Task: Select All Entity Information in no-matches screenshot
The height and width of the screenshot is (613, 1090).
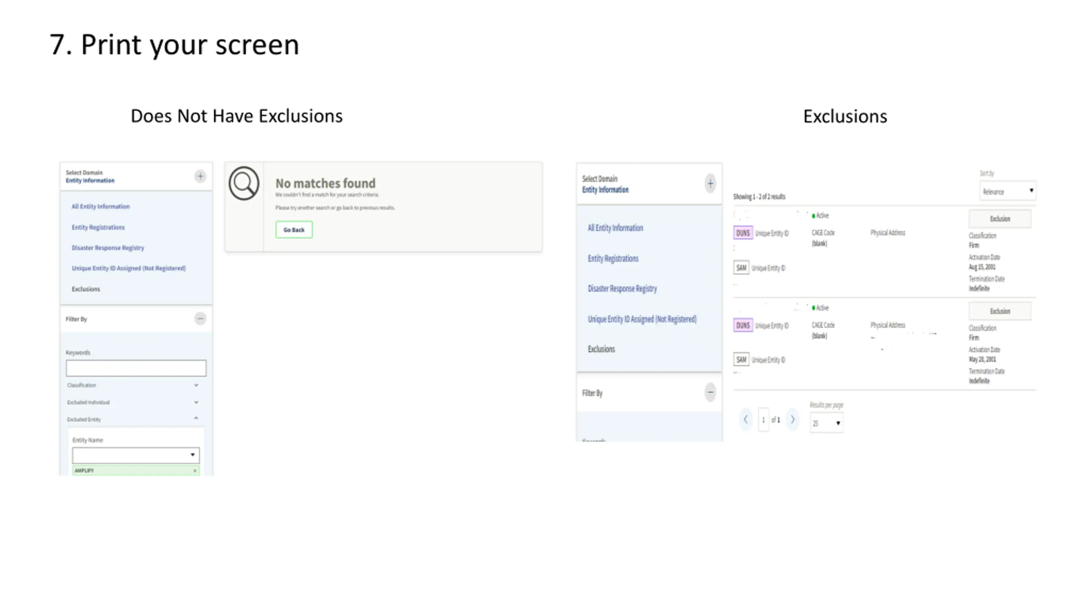Action: (100, 206)
